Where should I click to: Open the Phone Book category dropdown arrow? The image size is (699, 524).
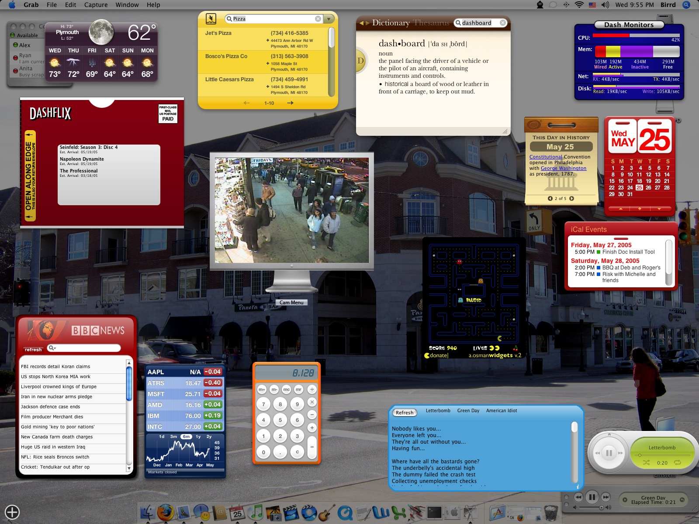point(329,19)
